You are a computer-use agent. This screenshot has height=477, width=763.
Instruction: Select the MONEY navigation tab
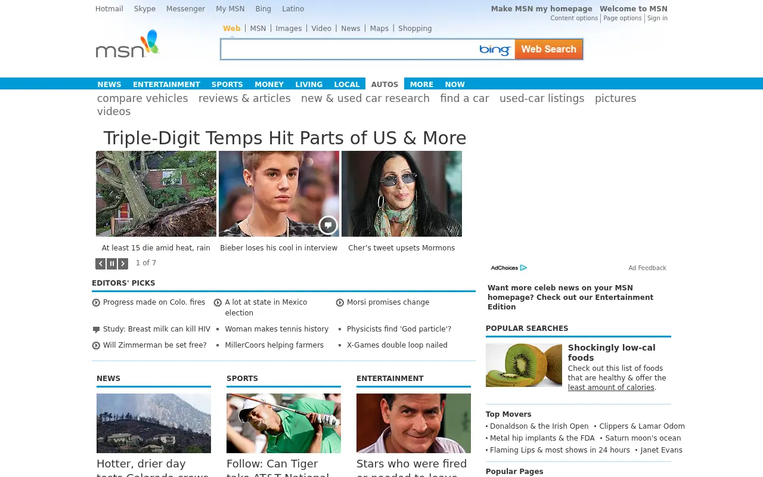tap(269, 85)
